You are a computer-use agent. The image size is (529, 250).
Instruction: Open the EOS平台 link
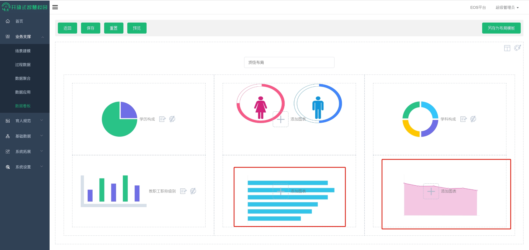pos(478,7)
